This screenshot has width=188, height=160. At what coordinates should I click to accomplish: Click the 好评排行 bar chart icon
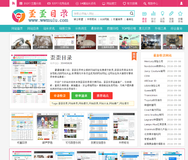coord(153,17)
